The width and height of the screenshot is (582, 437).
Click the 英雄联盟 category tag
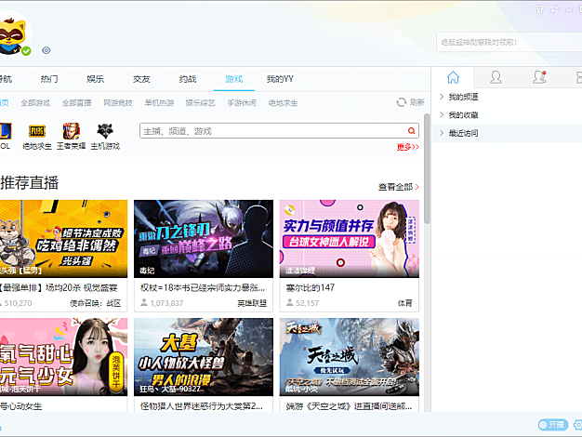(252, 303)
